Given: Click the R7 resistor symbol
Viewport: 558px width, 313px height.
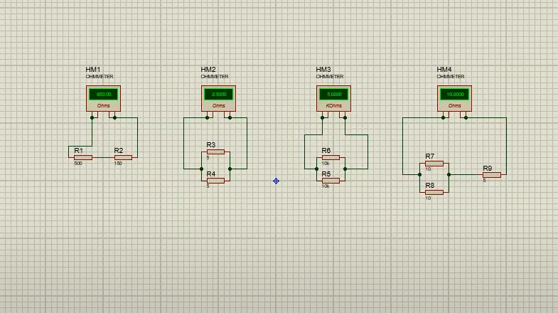Looking at the screenshot, I should coord(434,164).
